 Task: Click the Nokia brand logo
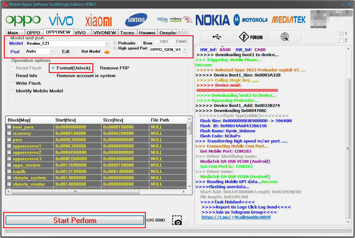[x=213, y=20]
